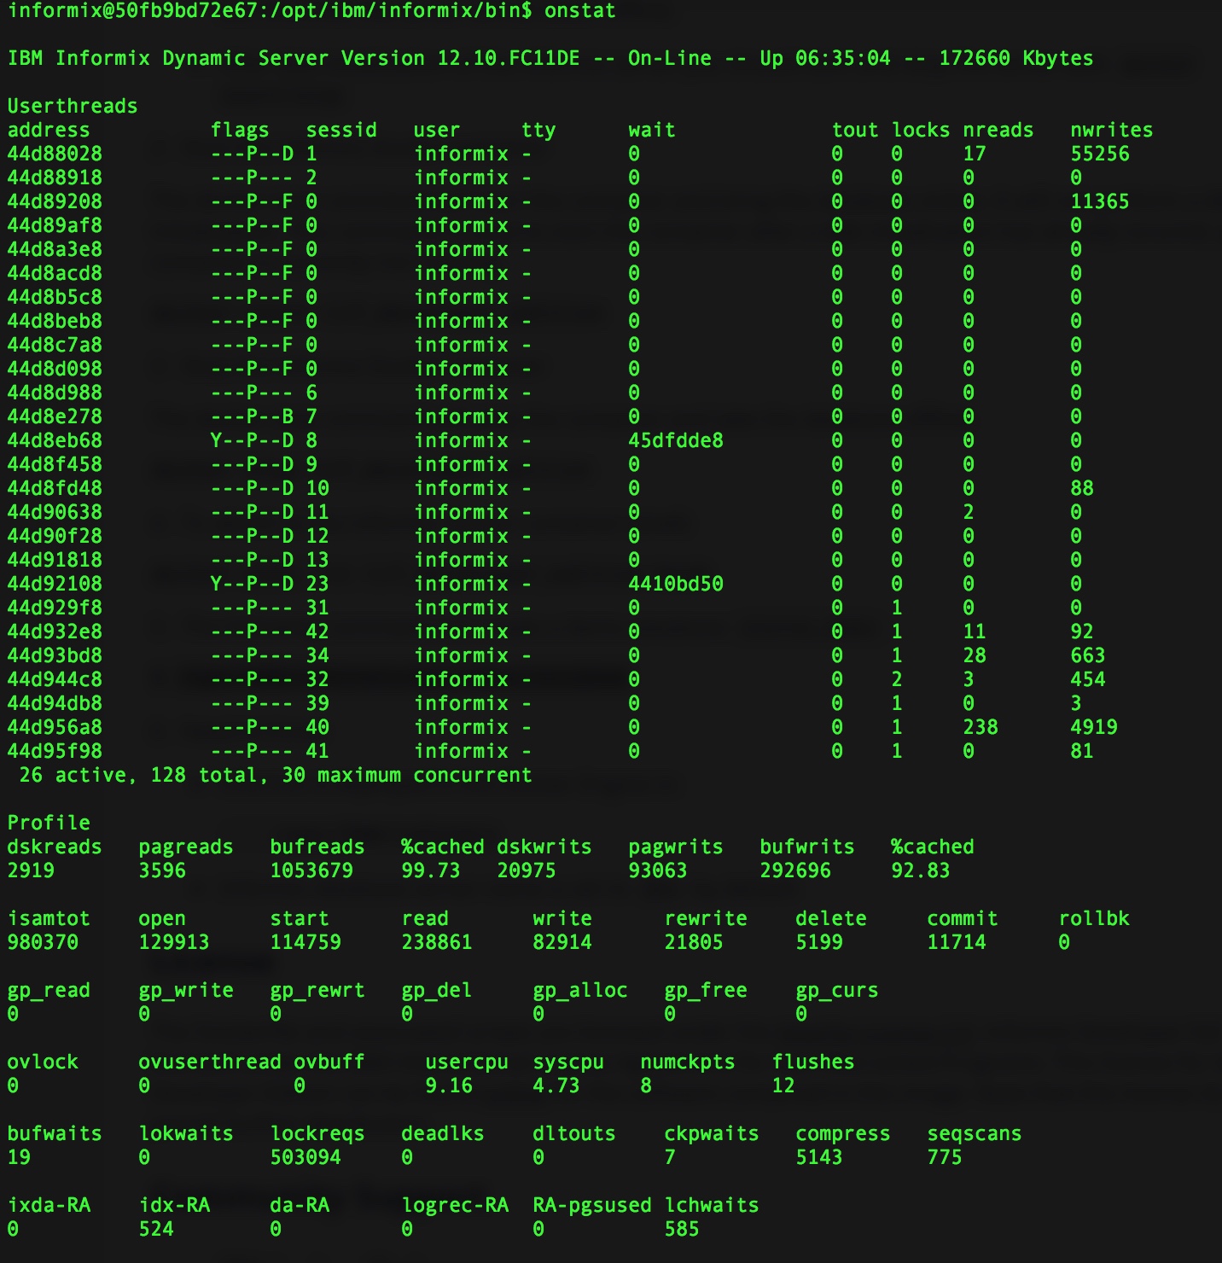The image size is (1222, 1263).
Task: Select thread address '44d932e8'
Action: [x=55, y=631]
